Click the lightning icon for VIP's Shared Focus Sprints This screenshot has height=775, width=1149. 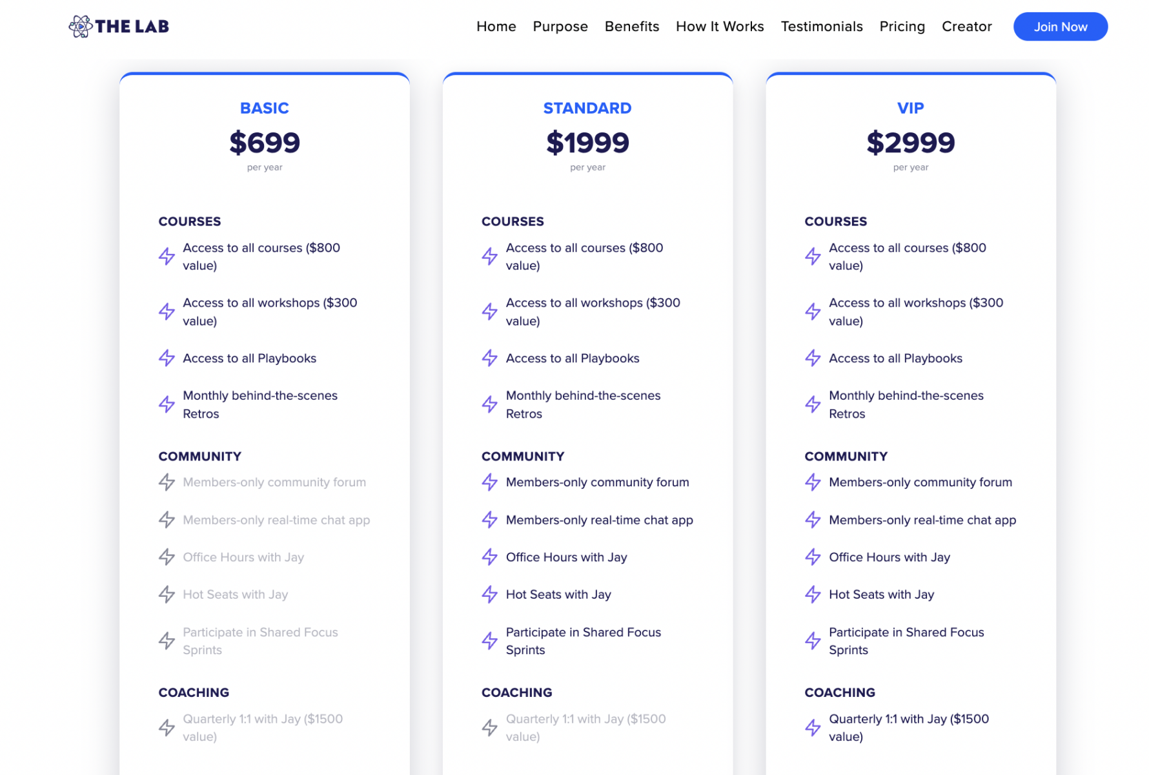coord(813,641)
